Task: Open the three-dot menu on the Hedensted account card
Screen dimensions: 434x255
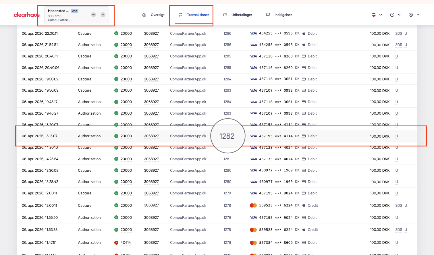Action: (94, 15)
